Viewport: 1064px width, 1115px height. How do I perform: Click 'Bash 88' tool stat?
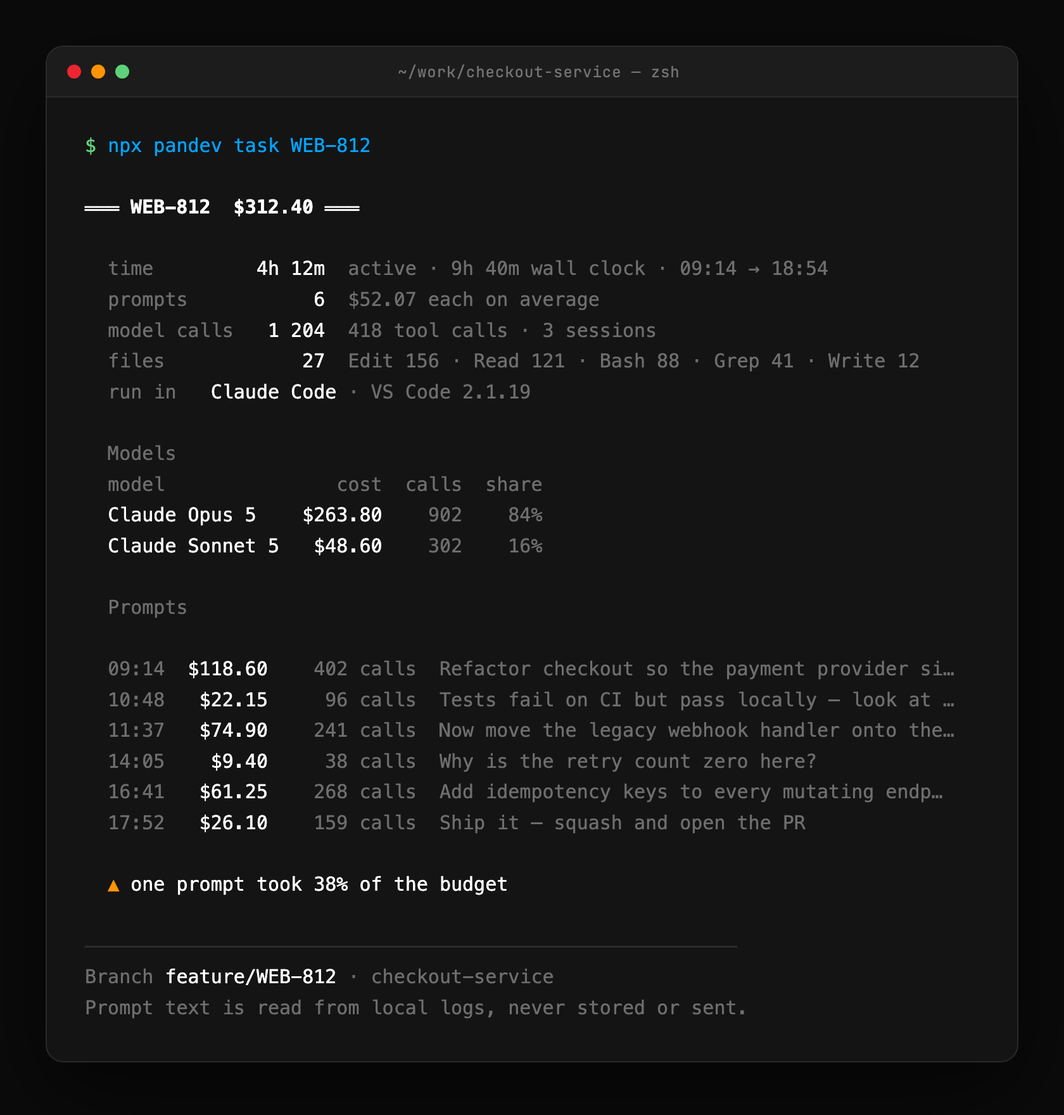click(639, 361)
